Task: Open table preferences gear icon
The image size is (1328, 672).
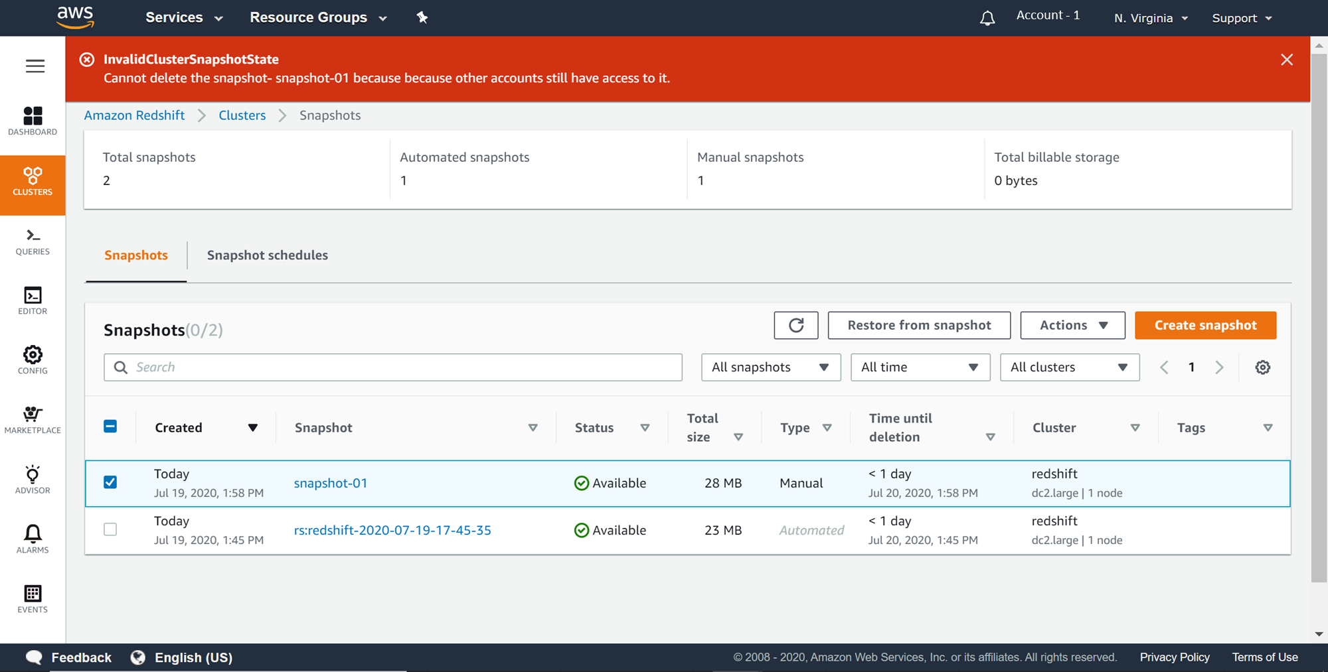Action: 1262,368
